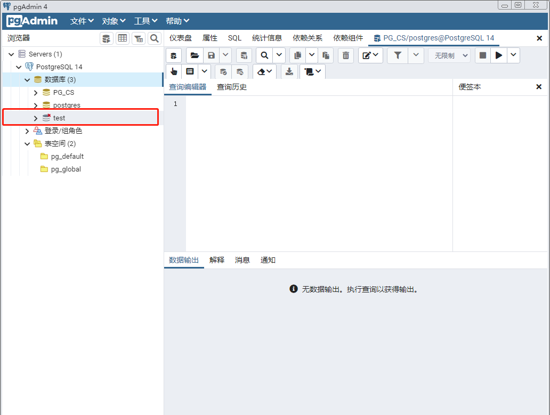Click into the query editor line 1

[x=319, y=104]
